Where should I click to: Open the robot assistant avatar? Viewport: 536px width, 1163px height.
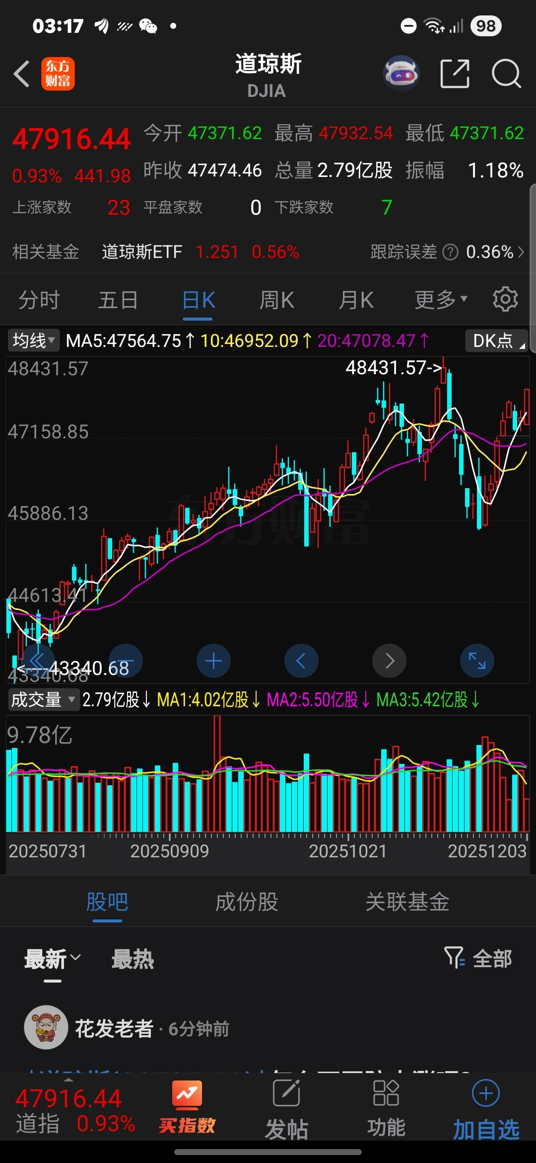[x=401, y=74]
